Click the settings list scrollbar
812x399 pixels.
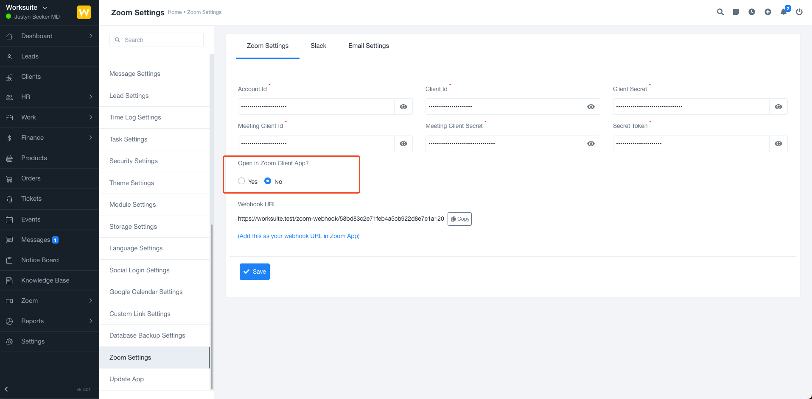[x=211, y=307]
